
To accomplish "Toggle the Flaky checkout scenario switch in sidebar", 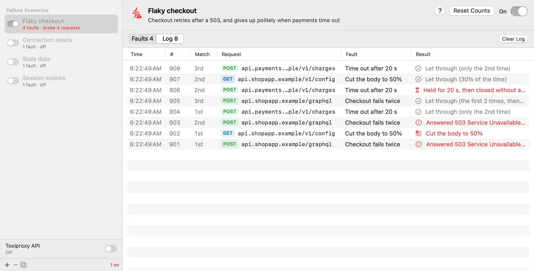I will pos(13,24).
